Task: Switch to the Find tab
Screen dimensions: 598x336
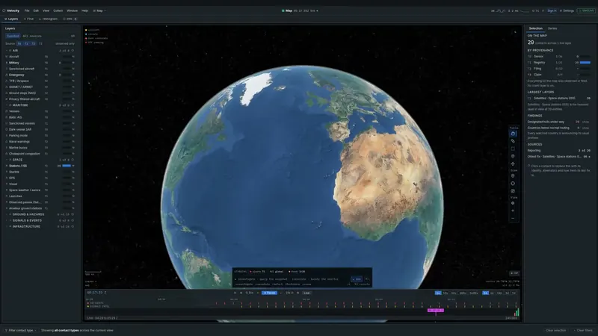Action: coord(28,19)
